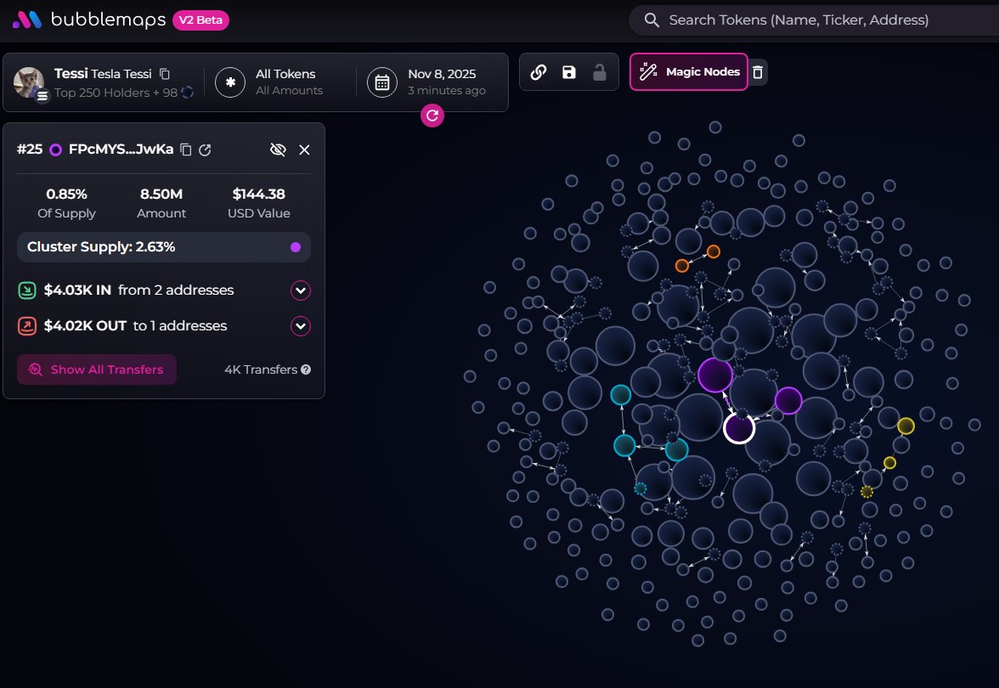Hide this wallet with eye-slash icon
Image resolution: width=999 pixels, height=688 pixels.
point(278,149)
